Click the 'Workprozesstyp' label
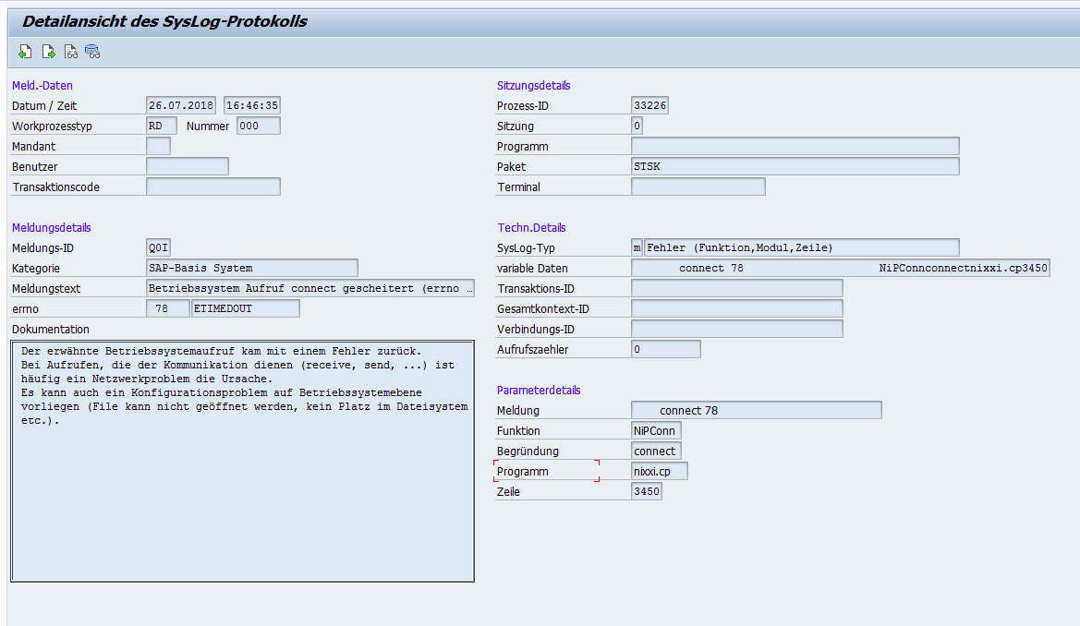This screenshot has height=626, width=1080. [52, 126]
